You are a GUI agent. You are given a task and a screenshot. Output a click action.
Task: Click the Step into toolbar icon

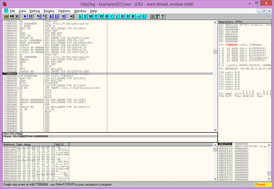point(39,16)
